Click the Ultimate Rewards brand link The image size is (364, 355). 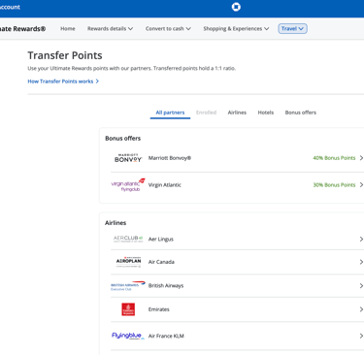[x=22, y=29]
